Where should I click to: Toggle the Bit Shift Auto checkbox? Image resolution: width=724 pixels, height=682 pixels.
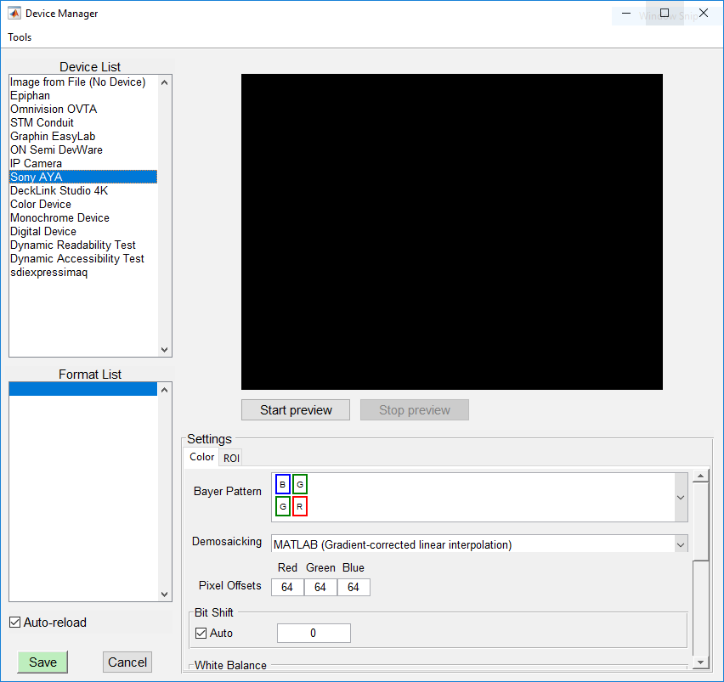[201, 633]
